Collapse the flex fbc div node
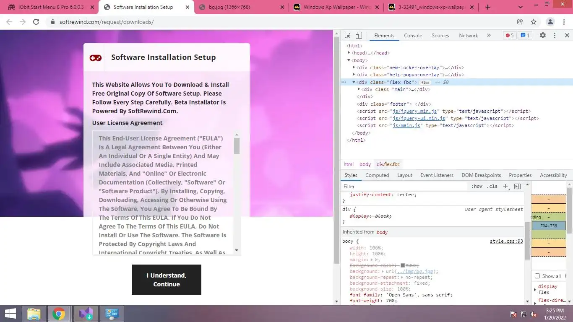Screen dimensions: 573x322 click(x=354, y=82)
